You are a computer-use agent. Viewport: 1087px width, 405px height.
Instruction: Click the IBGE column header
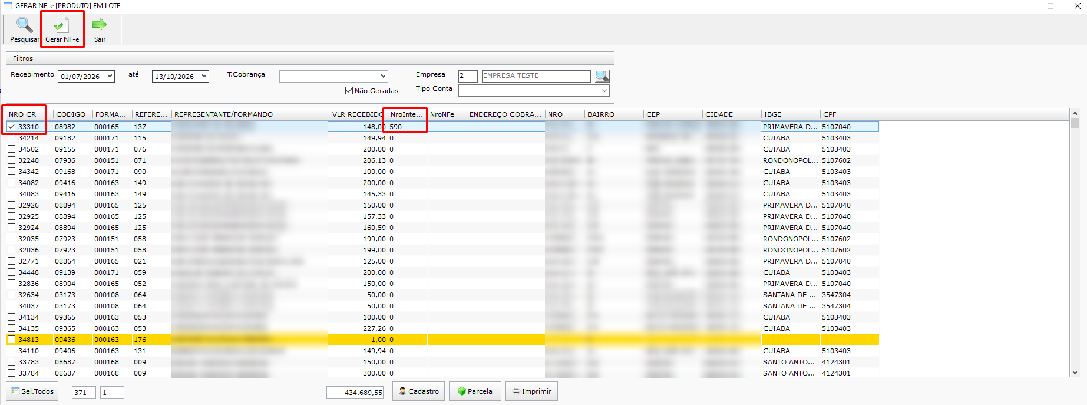791,114
